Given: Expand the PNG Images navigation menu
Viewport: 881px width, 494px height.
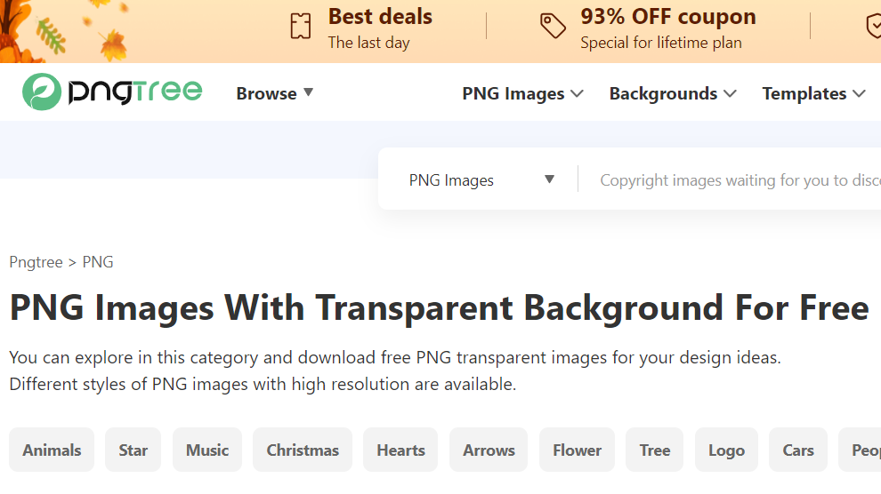Looking at the screenshot, I should 522,93.
